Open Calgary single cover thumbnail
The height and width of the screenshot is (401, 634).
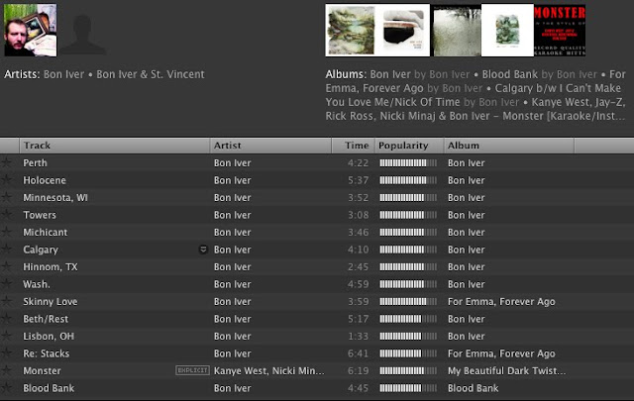[507, 31]
